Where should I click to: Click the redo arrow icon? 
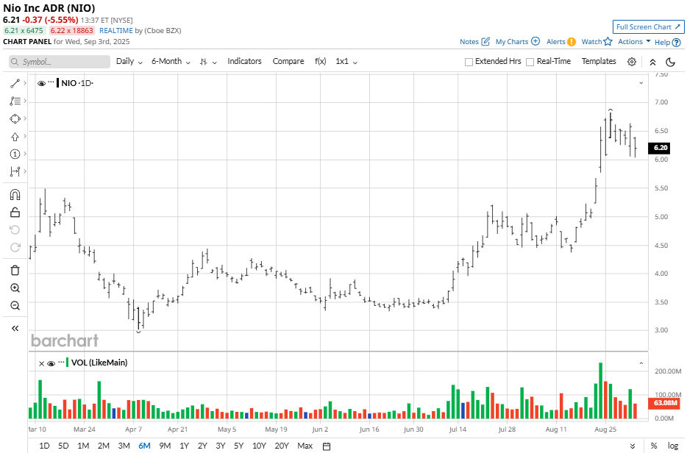15,247
